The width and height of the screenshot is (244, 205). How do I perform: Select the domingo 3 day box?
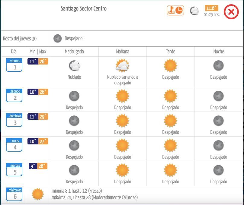coord(14,120)
